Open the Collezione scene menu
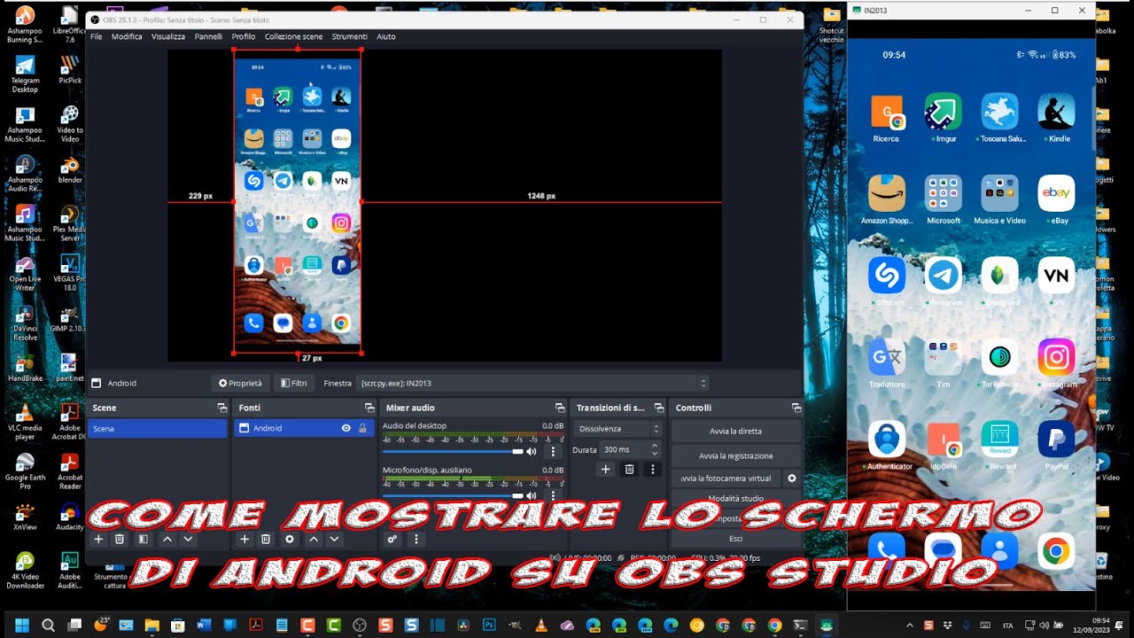The width and height of the screenshot is (1134, 638). [x=293, y=36]
